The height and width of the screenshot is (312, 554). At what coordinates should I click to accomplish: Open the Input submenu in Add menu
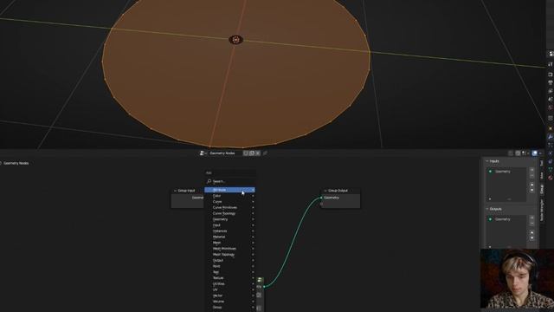(x=229, y=225)
